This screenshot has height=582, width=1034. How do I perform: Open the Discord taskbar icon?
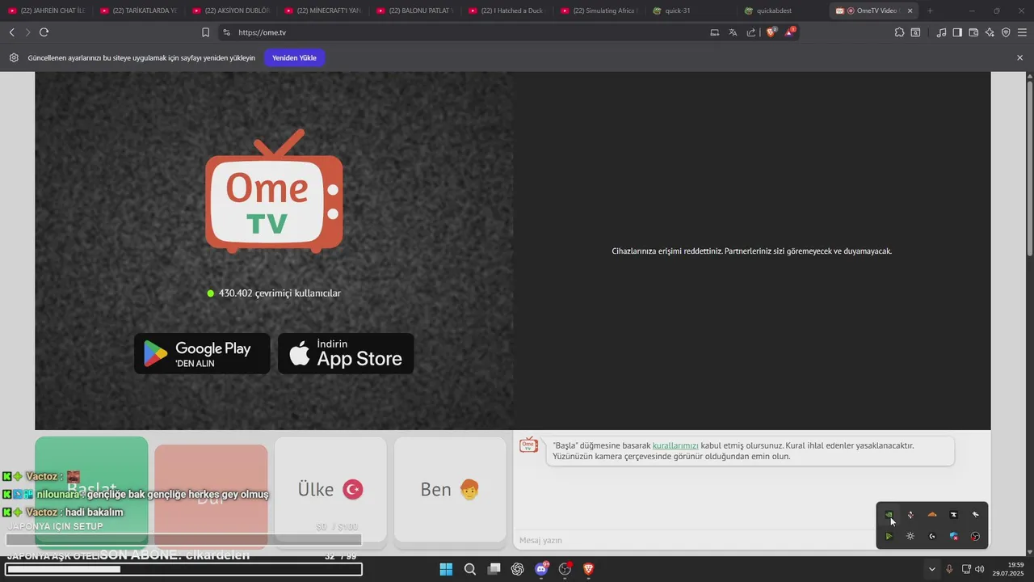(541, 569)
